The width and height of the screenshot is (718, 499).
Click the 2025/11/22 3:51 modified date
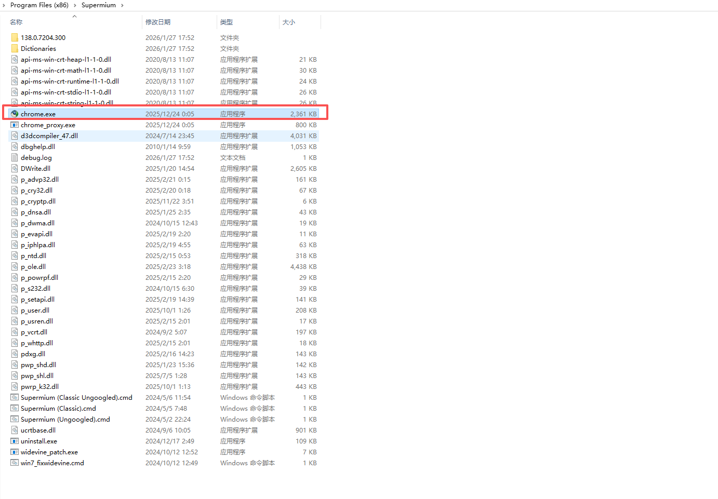click(x=170, y=201)
